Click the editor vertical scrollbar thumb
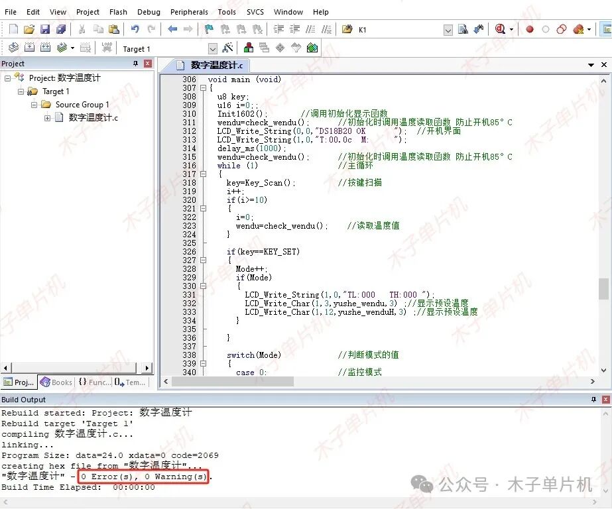Screen dimensions: 612x509 point(603,288)
